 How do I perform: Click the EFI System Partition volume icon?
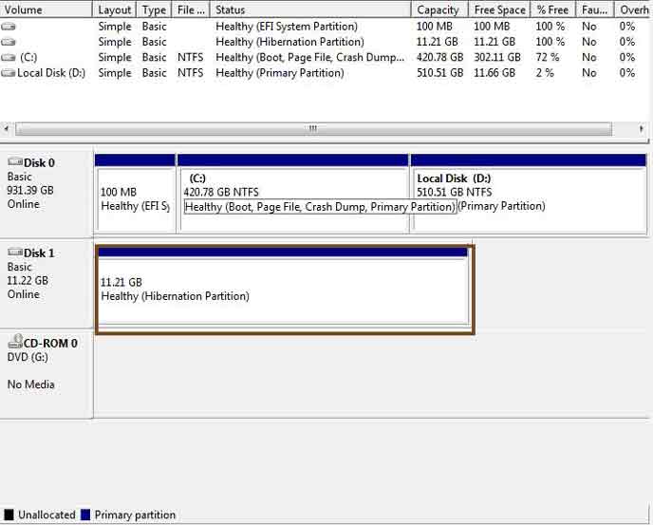pos(9,27)
